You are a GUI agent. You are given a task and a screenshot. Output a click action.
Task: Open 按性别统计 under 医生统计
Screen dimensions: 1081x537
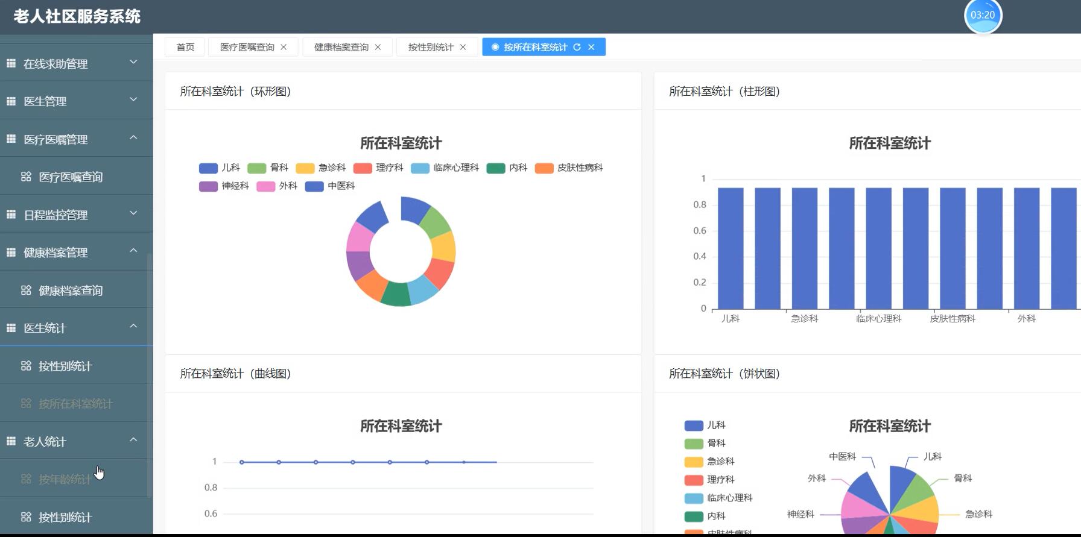[x=76, y=366]
